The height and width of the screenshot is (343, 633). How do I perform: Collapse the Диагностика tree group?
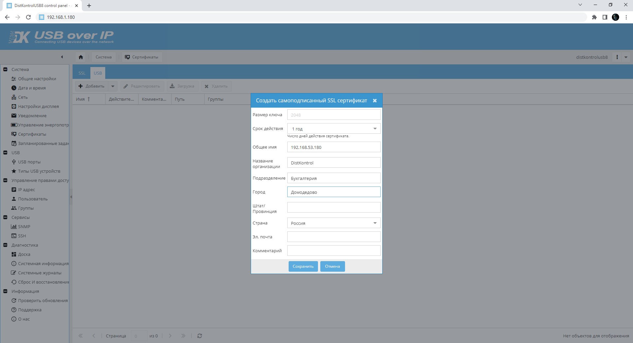(5, 245)
